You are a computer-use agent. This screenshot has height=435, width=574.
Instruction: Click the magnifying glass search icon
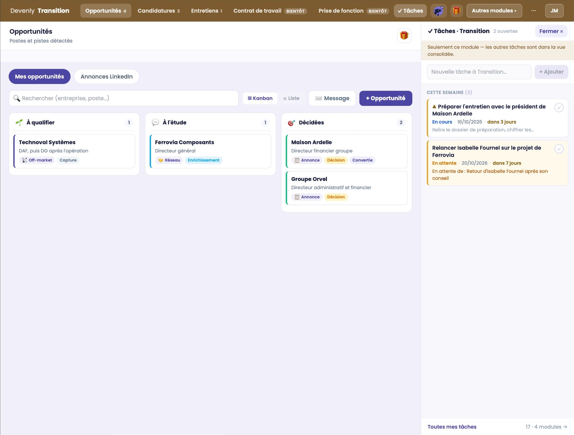pos(17,98)
